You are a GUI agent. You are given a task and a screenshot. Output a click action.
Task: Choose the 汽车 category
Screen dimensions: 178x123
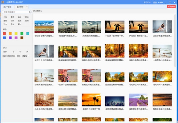click(5, 24)
